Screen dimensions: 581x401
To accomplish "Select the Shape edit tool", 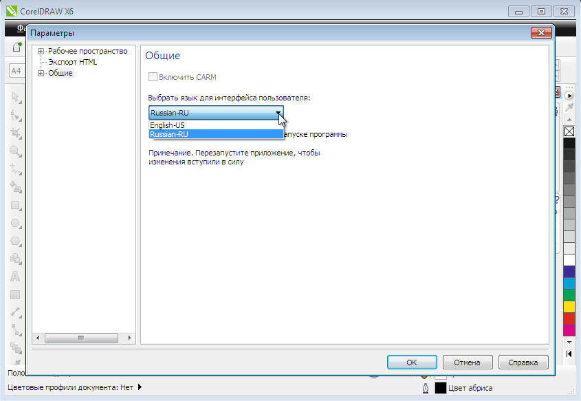I will pyautogui.click(x=14, y=116).
